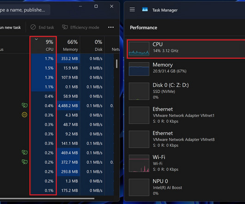Image resolution: width=245 pixels, height=204 pixels.
Task: Select the 141.1 MB memory cell
Action: click(68, 144)
